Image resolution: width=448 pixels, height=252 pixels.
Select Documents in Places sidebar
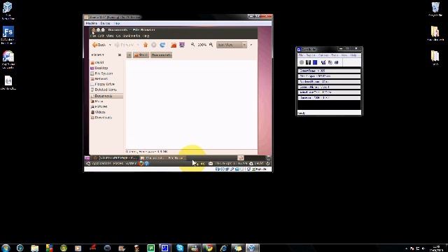click(106, 96)
